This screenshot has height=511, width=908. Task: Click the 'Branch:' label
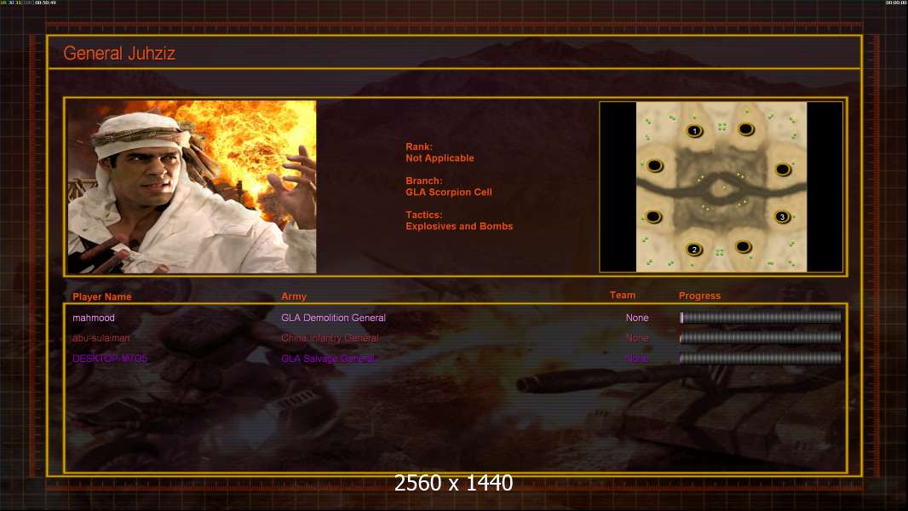click(424, 181)
